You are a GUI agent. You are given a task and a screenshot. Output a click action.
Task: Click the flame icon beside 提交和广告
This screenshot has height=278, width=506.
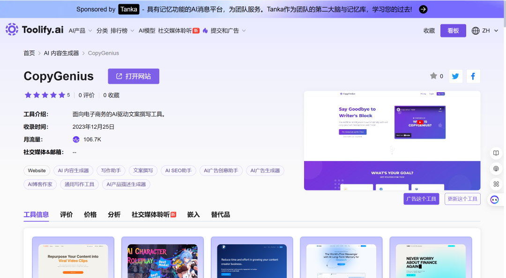205,30
